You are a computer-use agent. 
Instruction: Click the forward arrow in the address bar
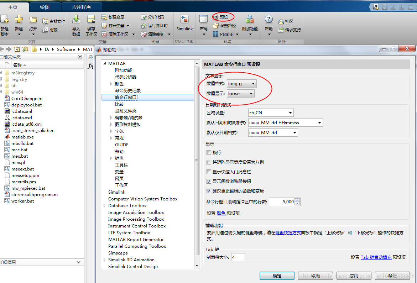(x=9, y=49)
